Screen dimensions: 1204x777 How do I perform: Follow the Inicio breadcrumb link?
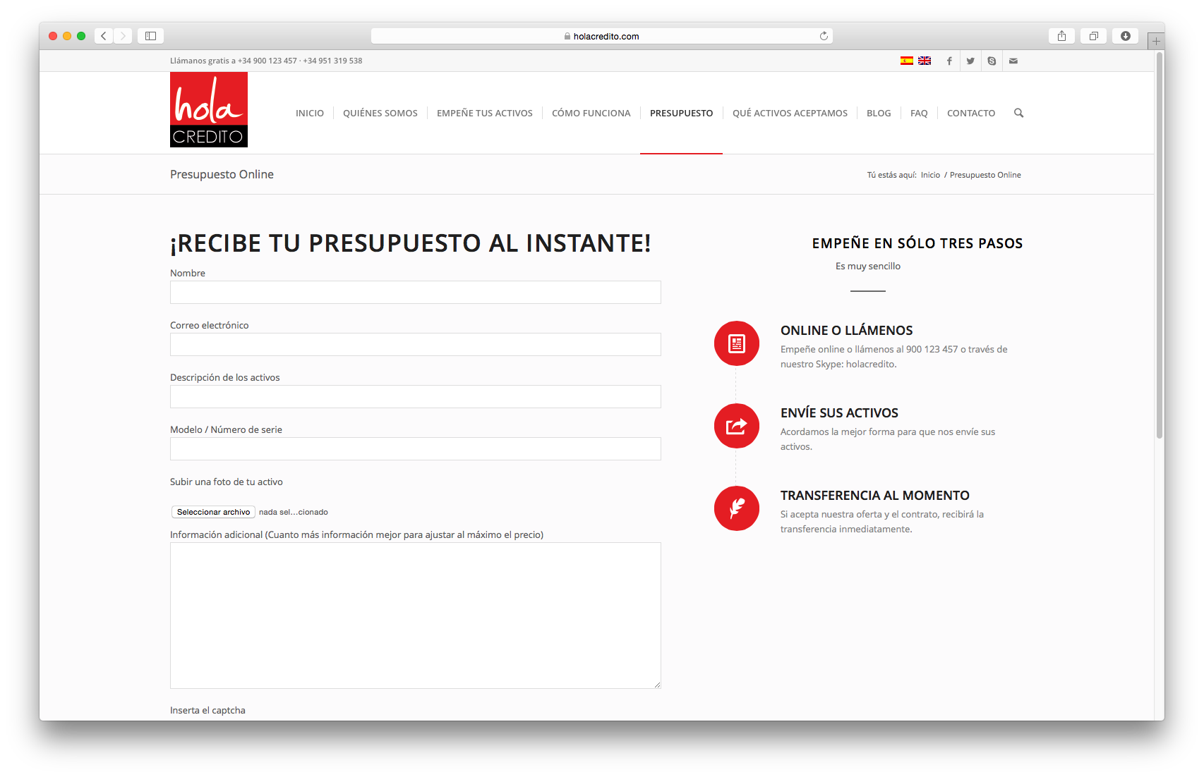930,175
